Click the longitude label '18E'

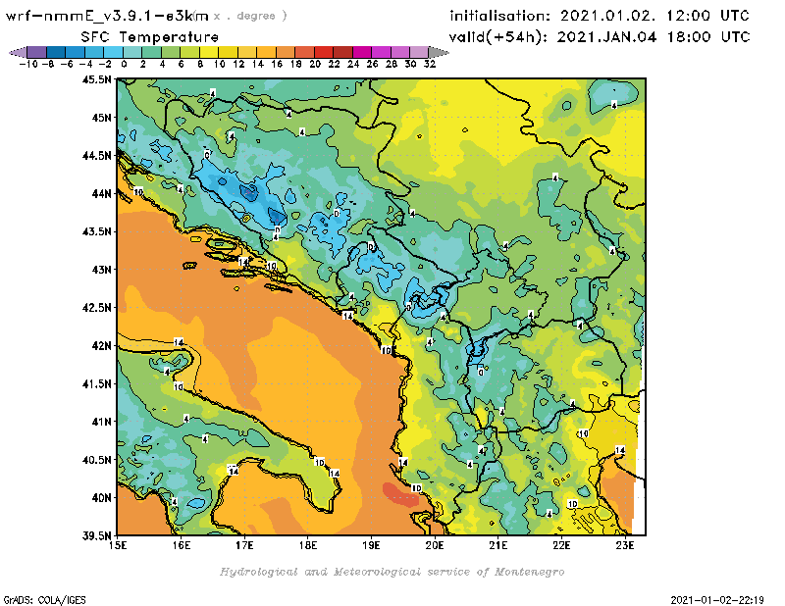(x=308, y=545)
